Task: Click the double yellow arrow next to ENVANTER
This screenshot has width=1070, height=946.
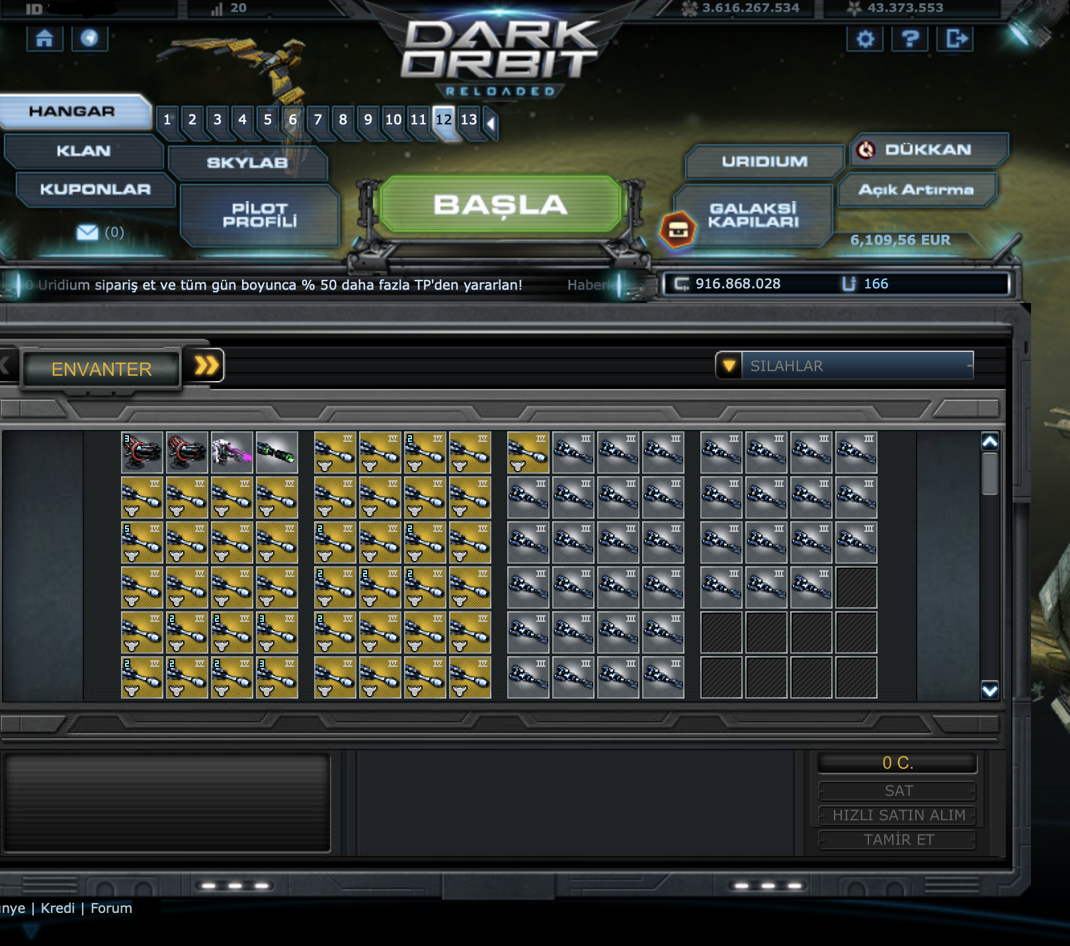Action: (x=206, y=365)
